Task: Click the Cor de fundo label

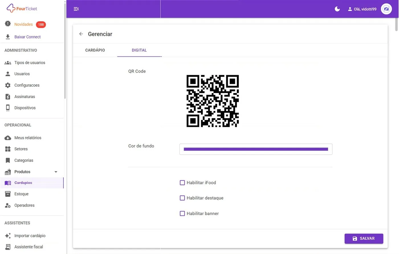Action: [141, 146]
